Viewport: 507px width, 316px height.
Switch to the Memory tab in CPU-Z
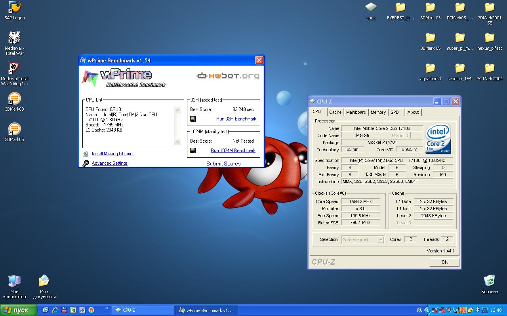pyautogui.click(x=378, y=112)
